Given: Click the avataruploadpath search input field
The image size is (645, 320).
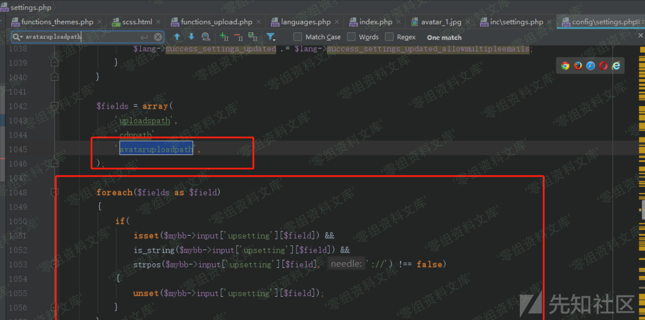Looking at the screenshot, I should tap(80, 37).
